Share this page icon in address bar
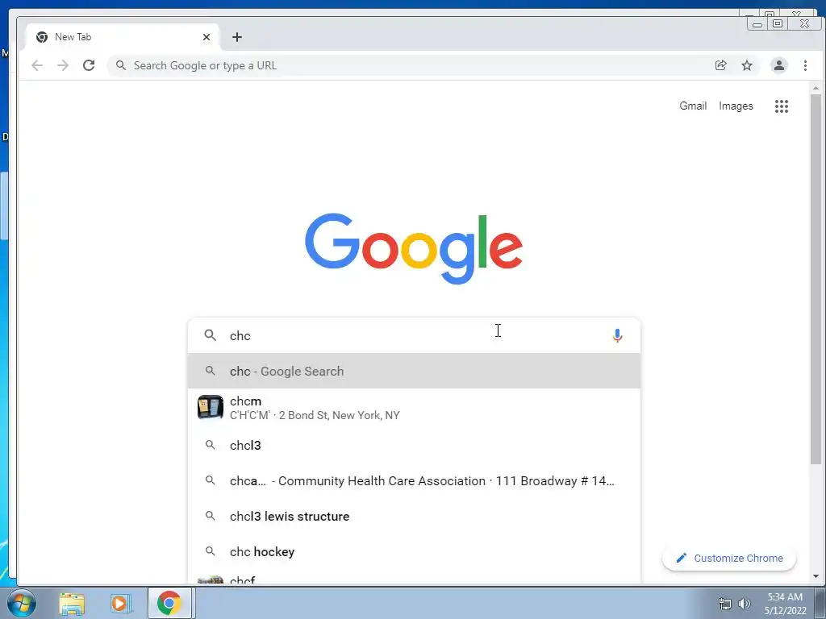 tap(720, 65)
